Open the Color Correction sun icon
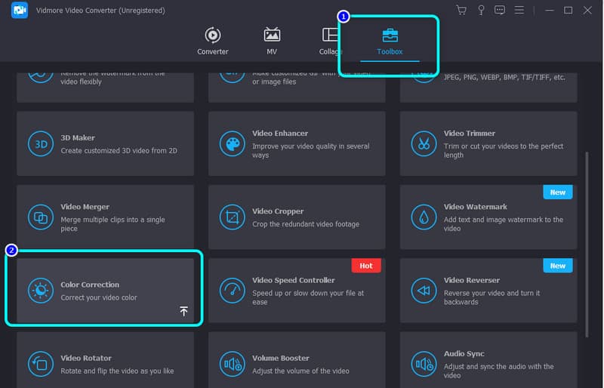 [39, 291]
